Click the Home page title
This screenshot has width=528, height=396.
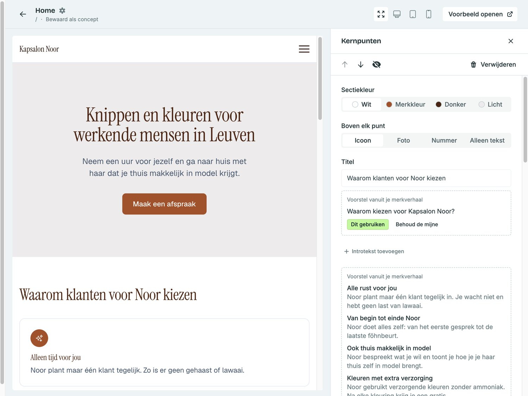(x=45, y=11)
